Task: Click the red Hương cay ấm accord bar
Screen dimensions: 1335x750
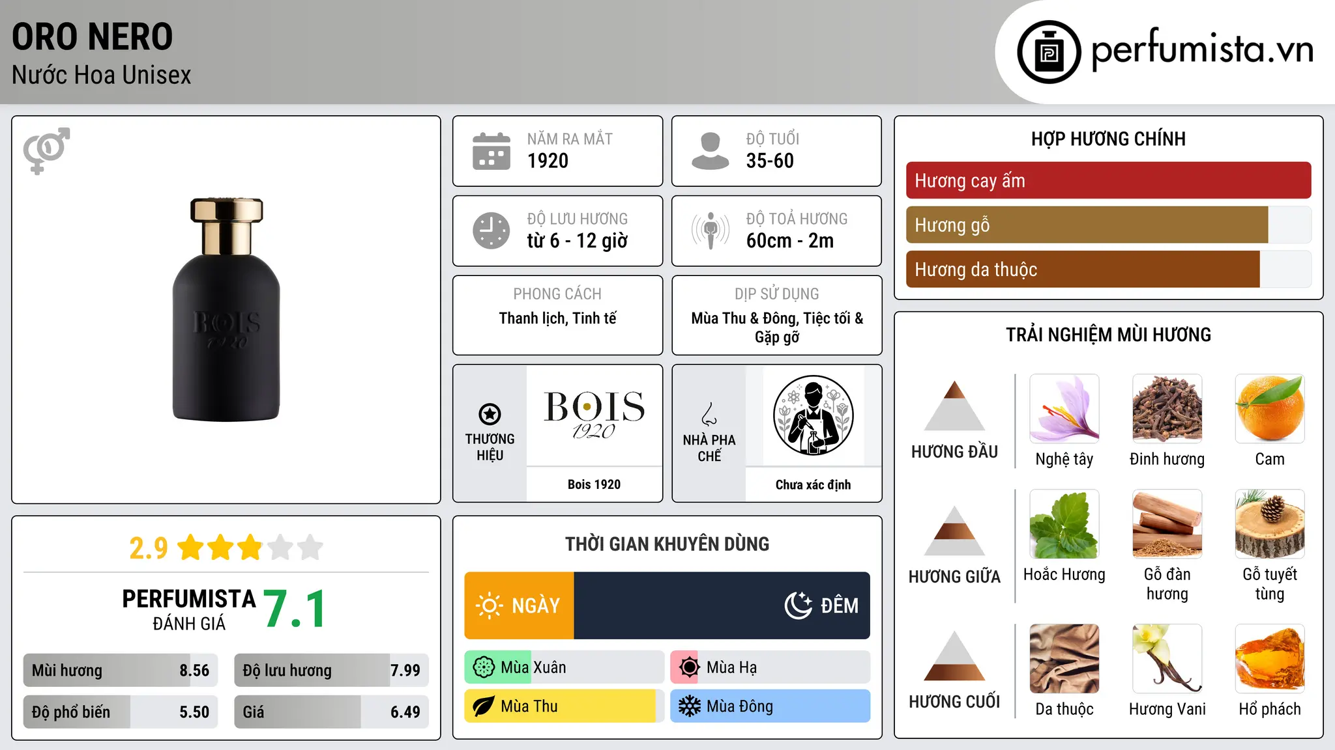Action: coord(1108,180)
